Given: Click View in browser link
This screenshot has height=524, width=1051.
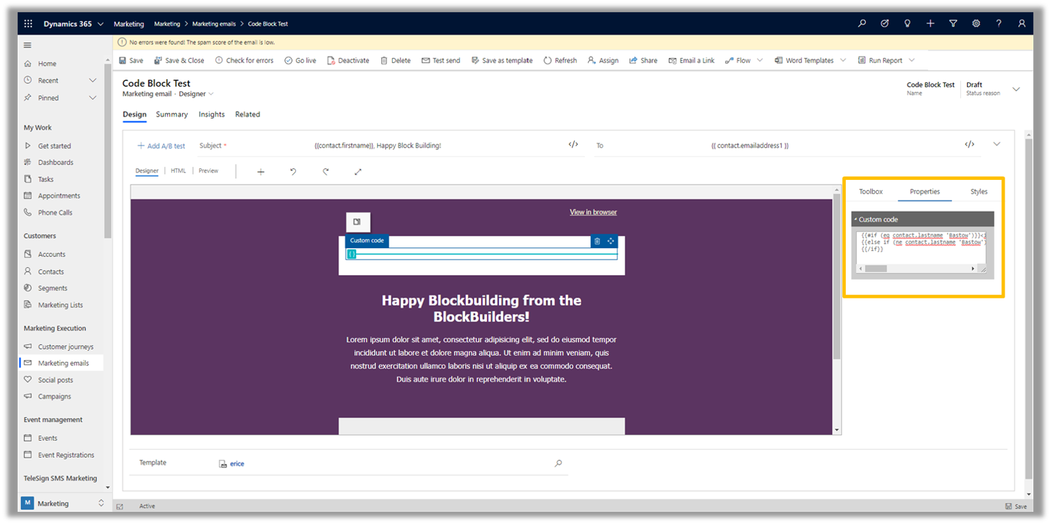Looking at the screenshot, I should click(x=593, y=213).
